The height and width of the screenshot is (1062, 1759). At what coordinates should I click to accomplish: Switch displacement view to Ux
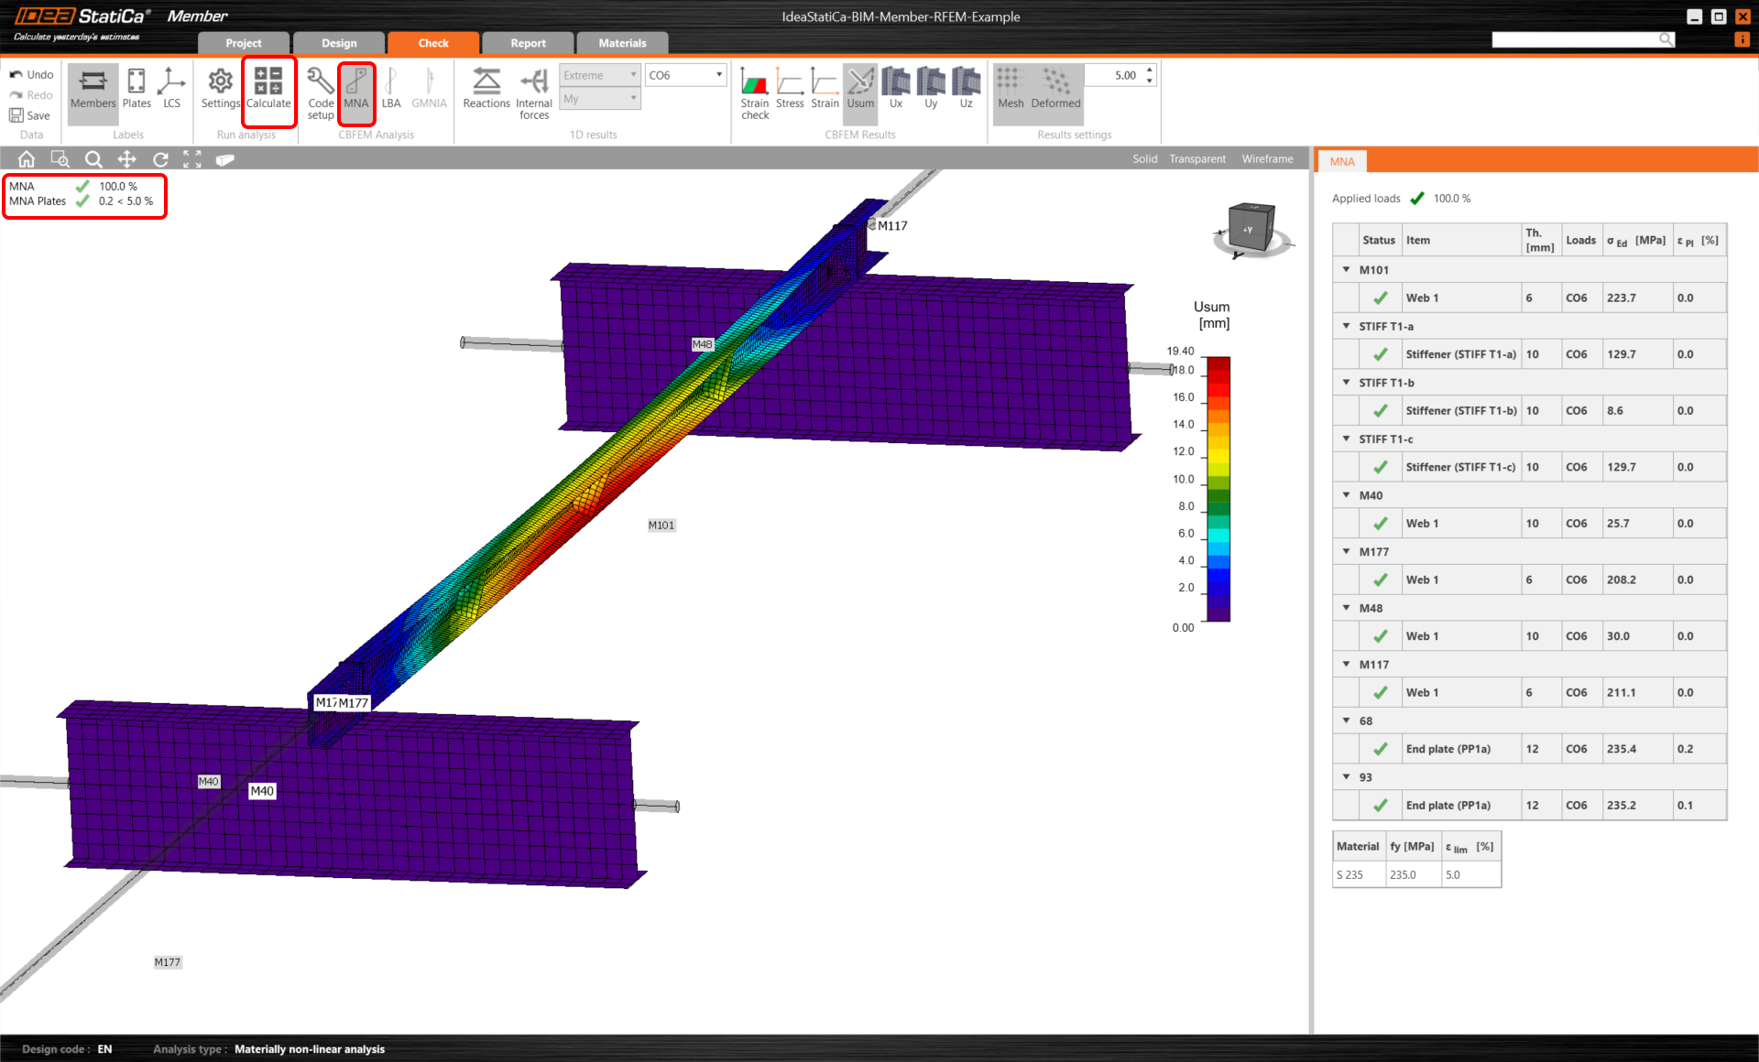pos(895,89)
